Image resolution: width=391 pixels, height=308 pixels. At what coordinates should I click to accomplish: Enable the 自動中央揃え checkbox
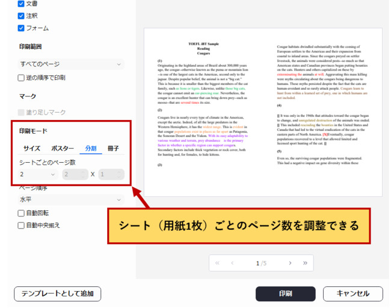[x=21, y=225]
